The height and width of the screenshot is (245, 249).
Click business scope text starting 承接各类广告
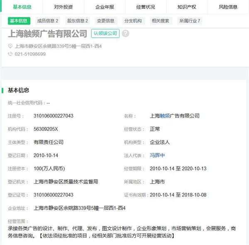(122, 232)
